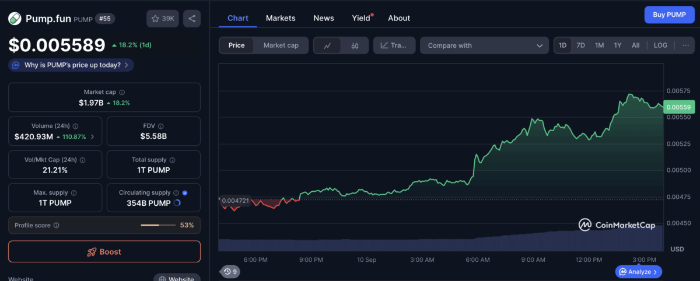The width and height of the screenshot is (700, 281).
Task: Select 1M time range
Action: 599,45
